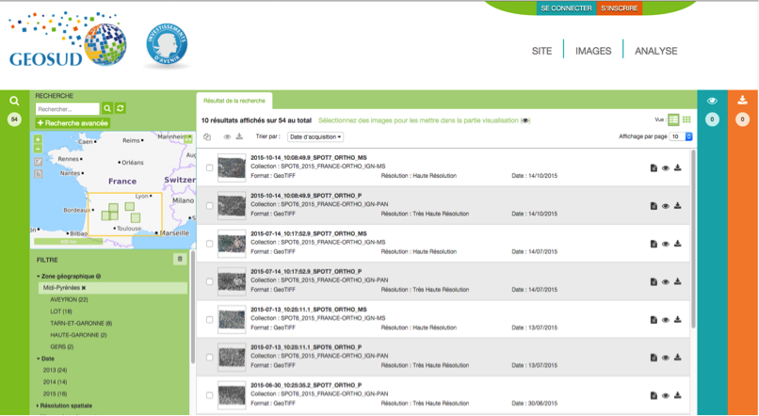Toggle visualisation eye for 2015-07-14 SPOT7_ORTHO_MS
Image resolution: width=759 pixels, height=416 pixels.
pyautogui.click(x=666, y=245)
